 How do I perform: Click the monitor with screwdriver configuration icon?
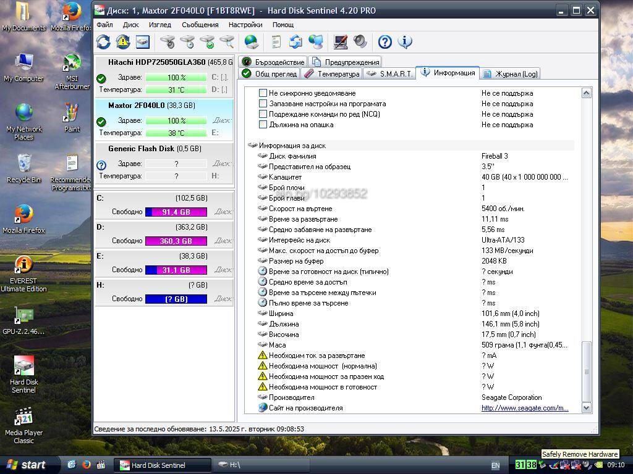(341, 41)
